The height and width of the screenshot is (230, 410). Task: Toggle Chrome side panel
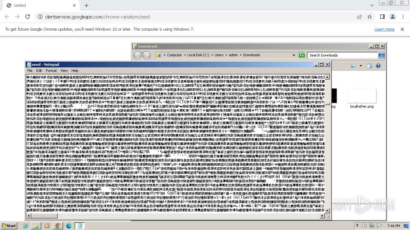[382, 17]
